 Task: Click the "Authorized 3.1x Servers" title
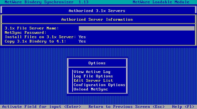click(x=97, y=11)
